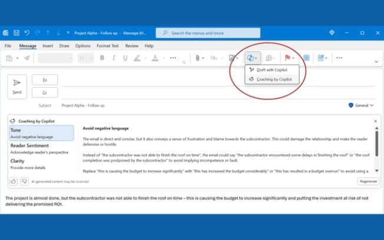Image resolution: width=384 pixels, height=240 pixels.
Task: Show more ribbon commands ellipsis
Action: tap(339, 58)
